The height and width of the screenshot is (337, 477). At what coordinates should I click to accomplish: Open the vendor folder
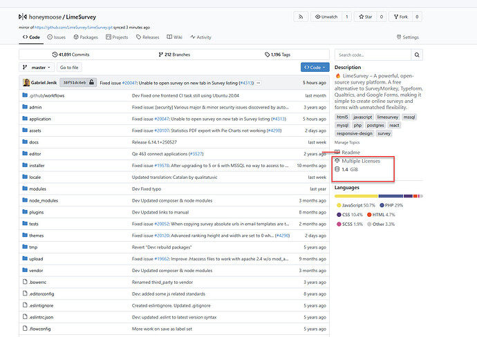pyautogui.click(x=36, y=271)
